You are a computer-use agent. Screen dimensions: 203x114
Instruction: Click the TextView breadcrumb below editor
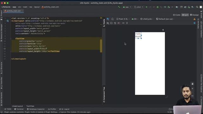pyautogui.click(x=30, y=106)
